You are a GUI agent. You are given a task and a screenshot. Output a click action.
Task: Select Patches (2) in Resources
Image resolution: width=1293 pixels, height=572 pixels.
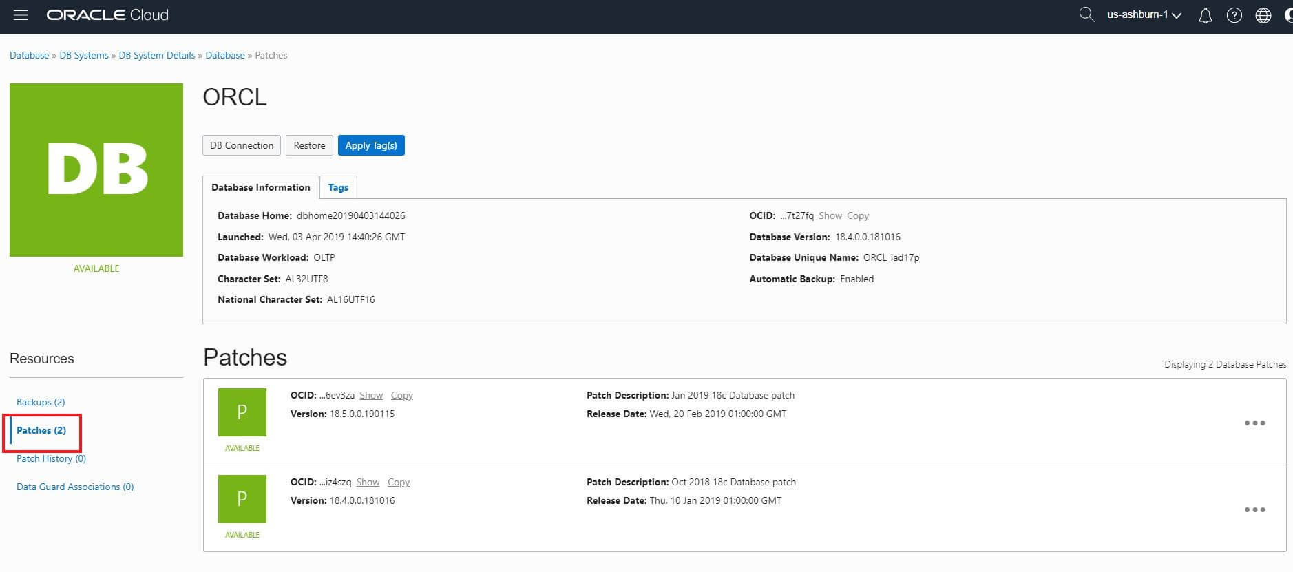click(x=41, y=430)
